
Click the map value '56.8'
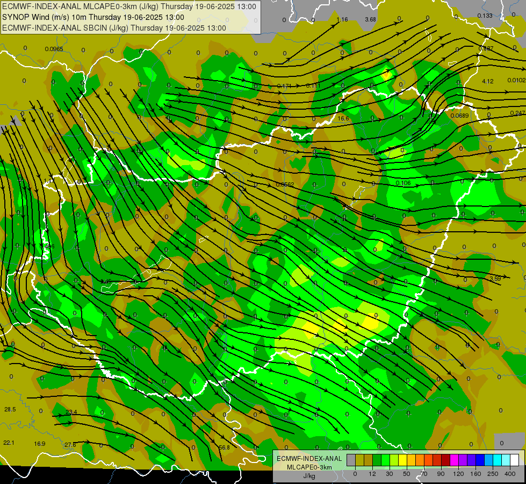[x=224, y=447]
